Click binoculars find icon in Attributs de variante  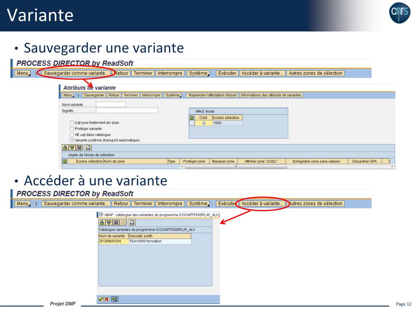coord(79,148)
